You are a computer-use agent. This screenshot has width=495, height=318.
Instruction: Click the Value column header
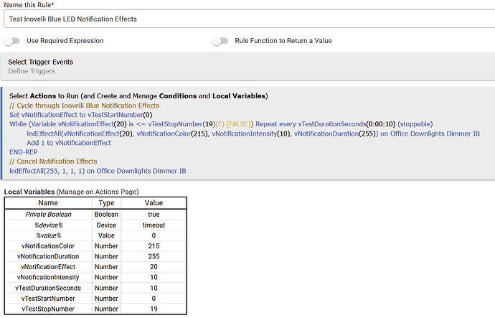(x=154, y=203)
